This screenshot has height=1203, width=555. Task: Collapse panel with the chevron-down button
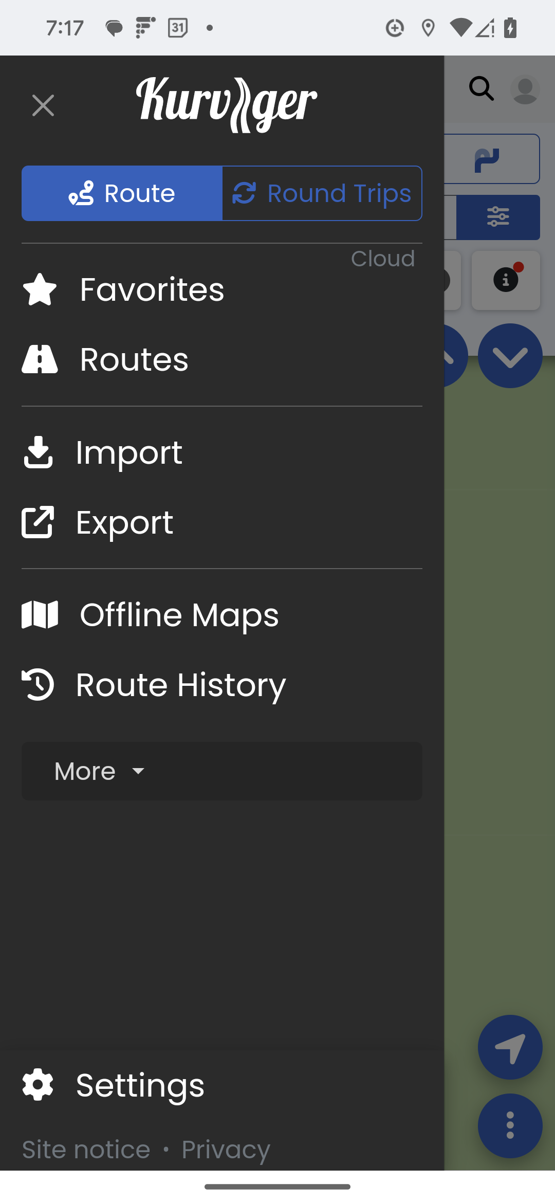510,356
